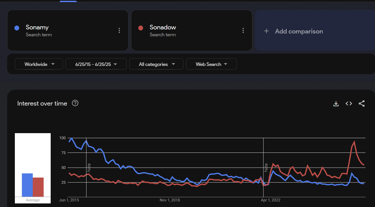The width and height of the screenshot is (375, 207).
Task: Click the Note marker near 2016
Action: coord(89,167)
